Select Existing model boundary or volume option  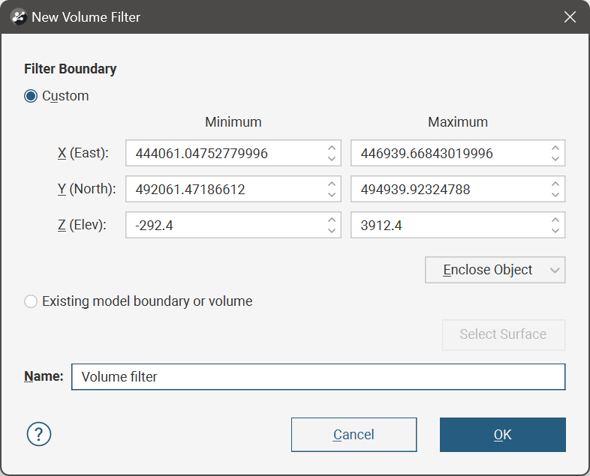point(31,301)
